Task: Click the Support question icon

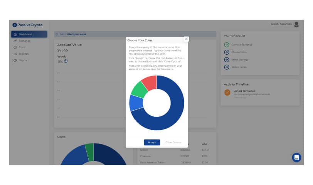Action: click(15, 60)
